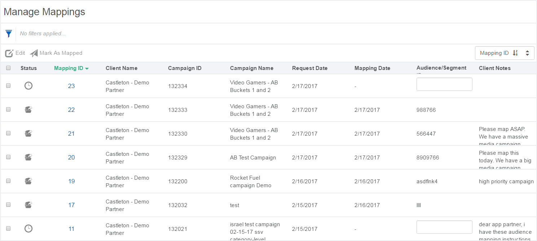Click the Mark As Mapped paper plane icon
This screenshot has width=537, height=241.
[34, 53]
